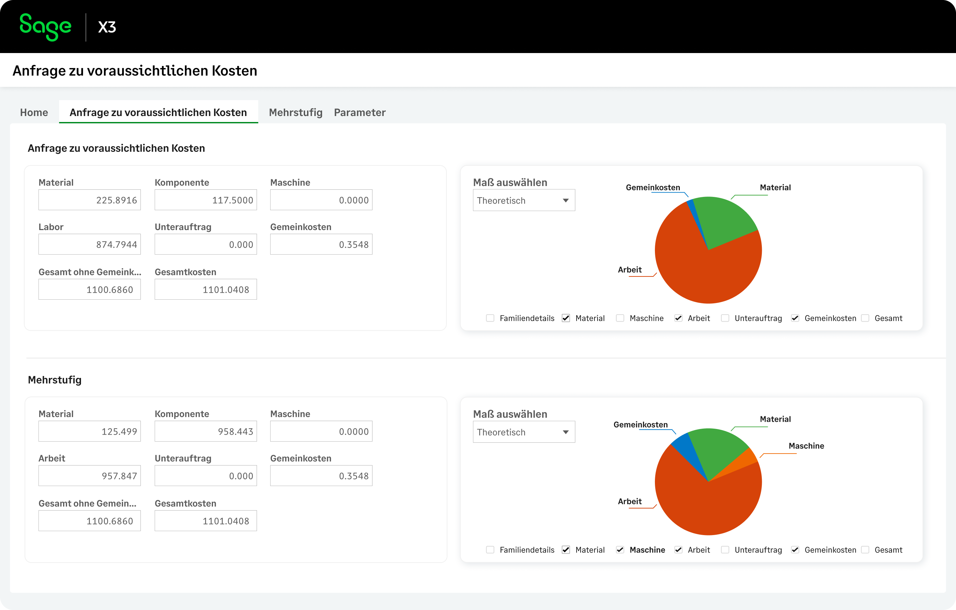Go to the Parameter tab
Image resolution: width=956 pixels, height=610 pixels.
pyautogui.click(x=359, y=112)
